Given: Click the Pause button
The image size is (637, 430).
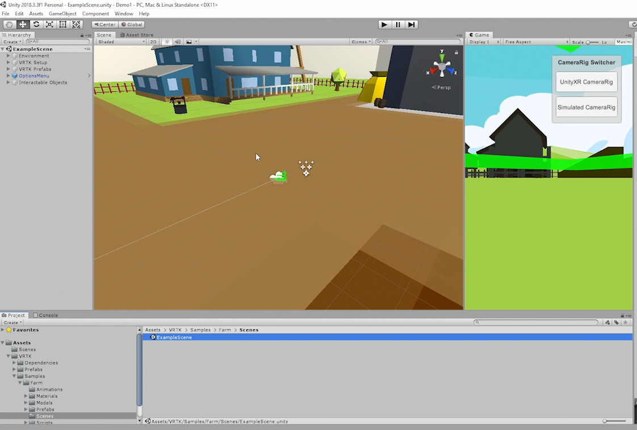Looking at the screenshot, I should [398, 24].
